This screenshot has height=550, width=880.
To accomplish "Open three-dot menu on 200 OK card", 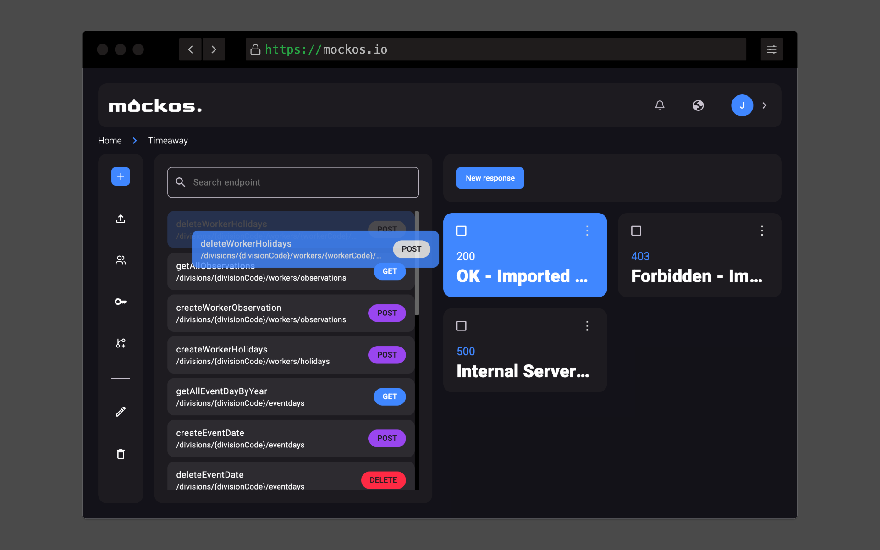I will tap(587, 231).
